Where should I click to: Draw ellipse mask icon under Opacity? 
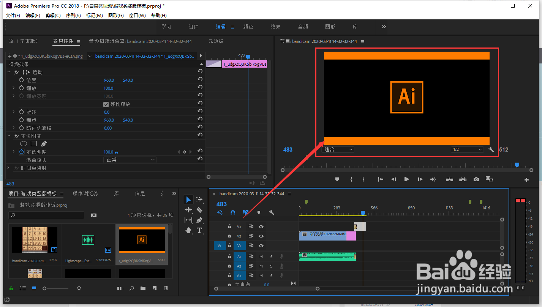24,144
